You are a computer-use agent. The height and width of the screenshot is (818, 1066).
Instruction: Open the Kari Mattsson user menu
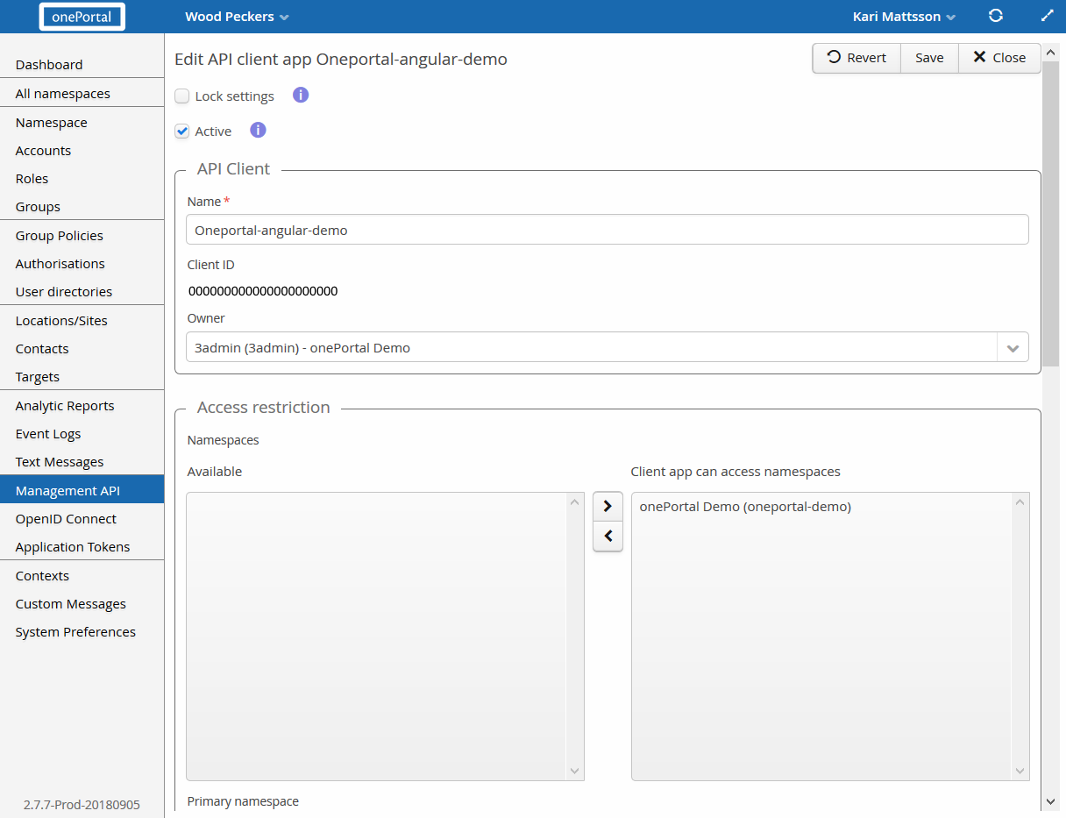point(904,17)
